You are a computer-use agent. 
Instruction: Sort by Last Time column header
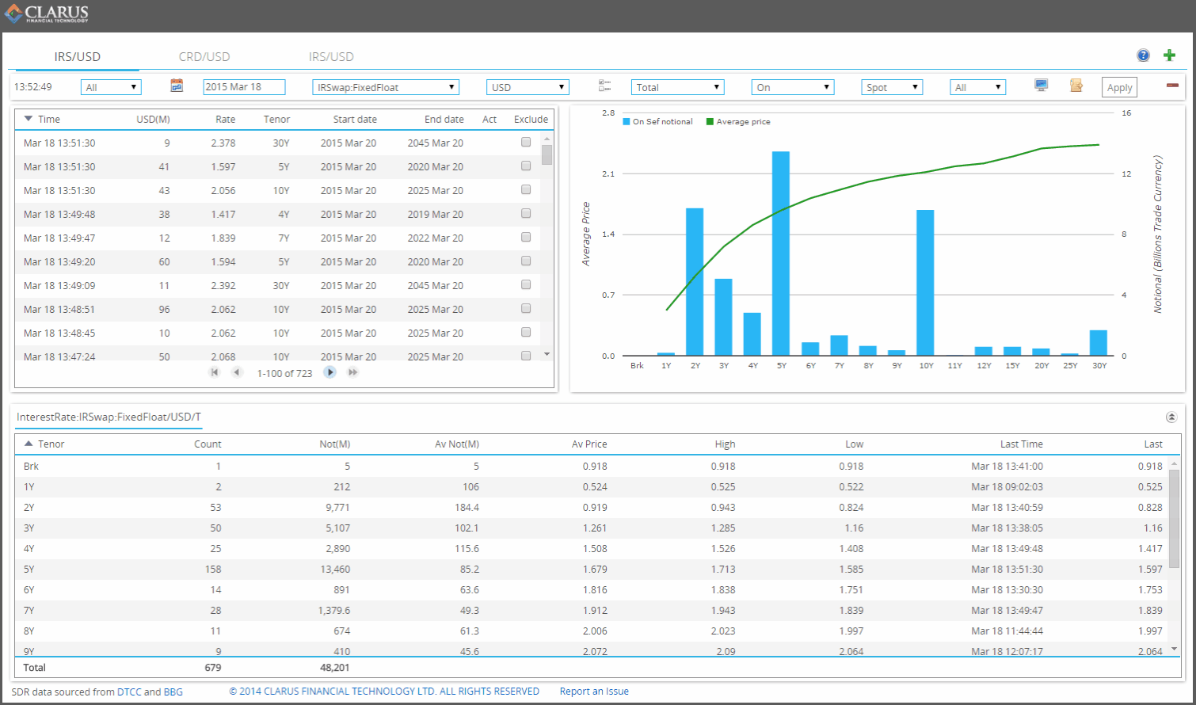pos(1021,444)
